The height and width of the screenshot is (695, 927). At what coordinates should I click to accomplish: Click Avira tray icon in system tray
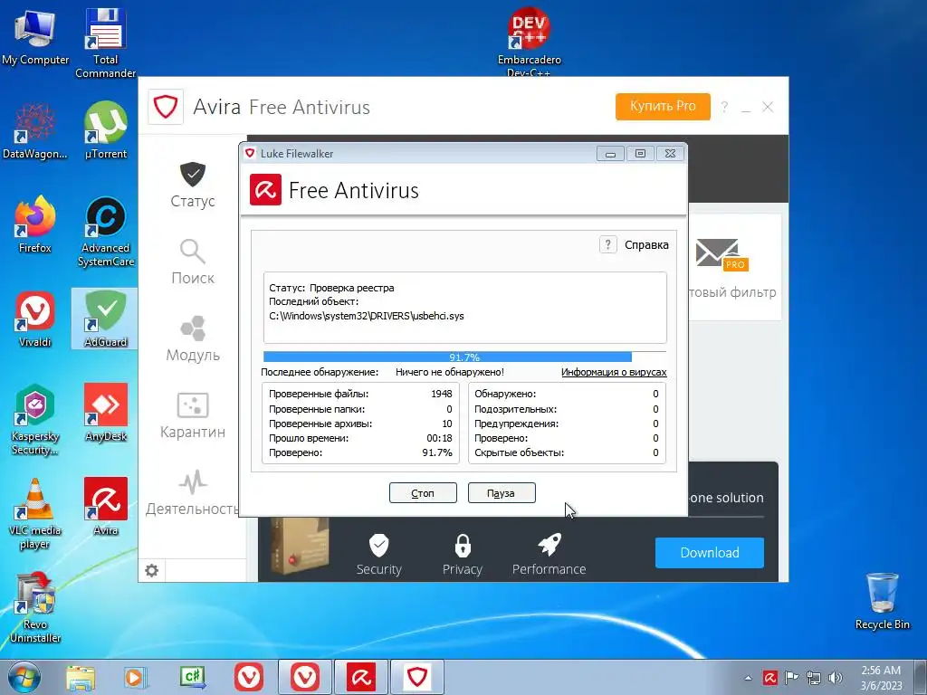coord(769,678)
